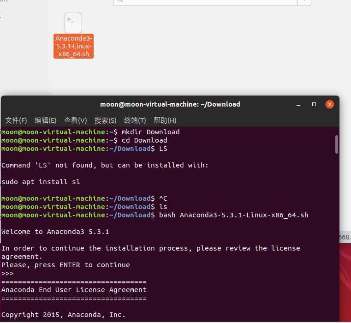Click the 'Command 'LS' not found' message
The width and height of the screenshot is (351, 323).
[x=105, y=165]
